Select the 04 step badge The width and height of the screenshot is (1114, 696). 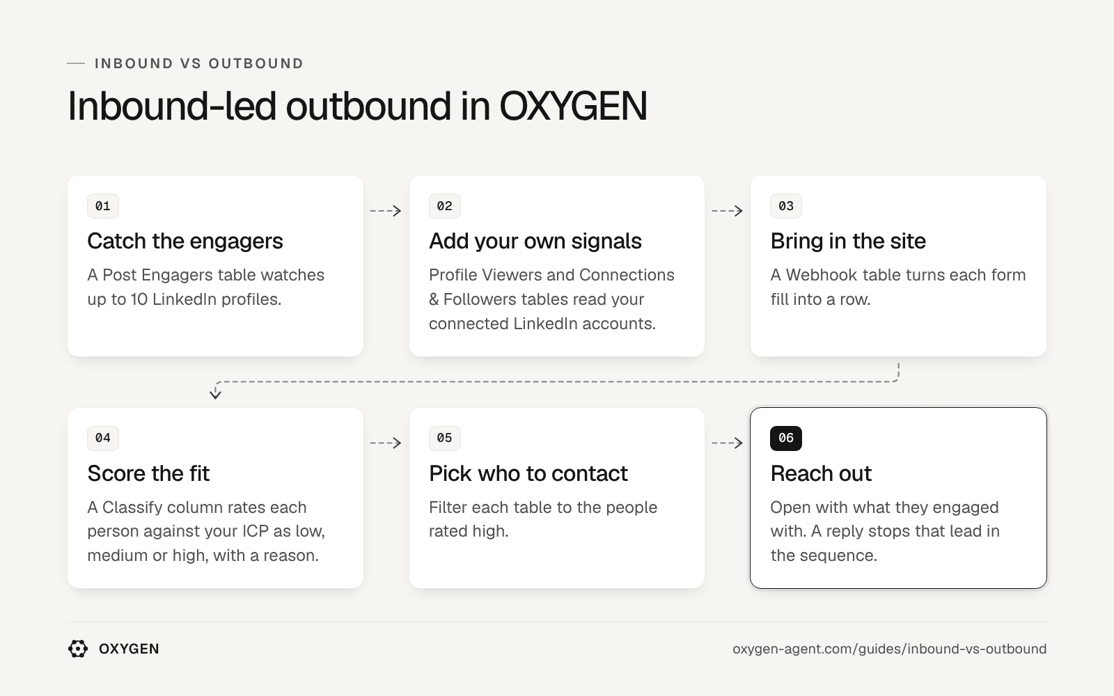pyautogui.click(x=103, y=438)
